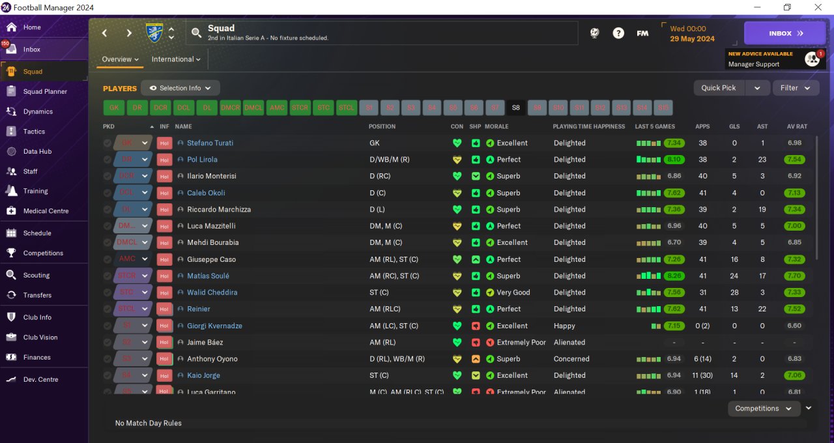The height and width of the screenshot is (443, 834).
Task: Open Manager Support advice
Action: (775, 59)
